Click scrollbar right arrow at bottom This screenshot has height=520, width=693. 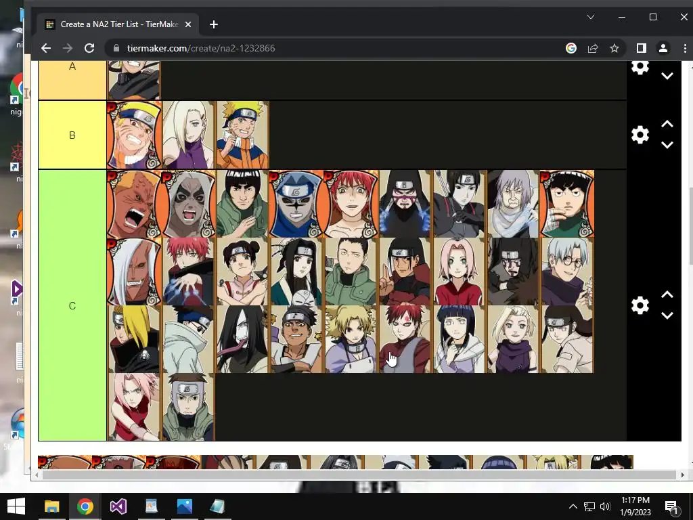coord(682,475)
